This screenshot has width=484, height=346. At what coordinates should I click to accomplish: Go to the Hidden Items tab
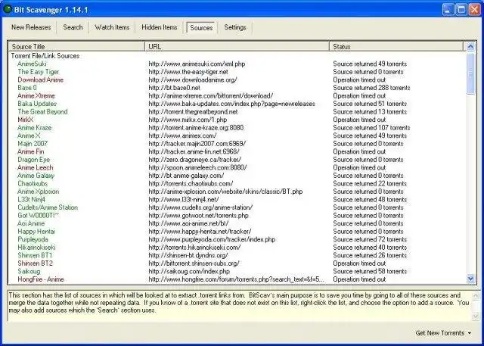point(160,27)
